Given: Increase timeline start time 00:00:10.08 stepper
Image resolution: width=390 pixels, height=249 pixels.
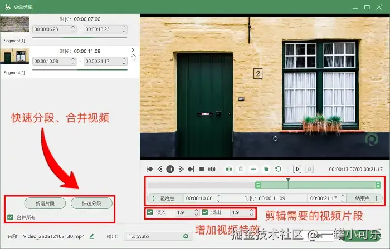Looking at the screenshot, I should (x=218, y=196).
